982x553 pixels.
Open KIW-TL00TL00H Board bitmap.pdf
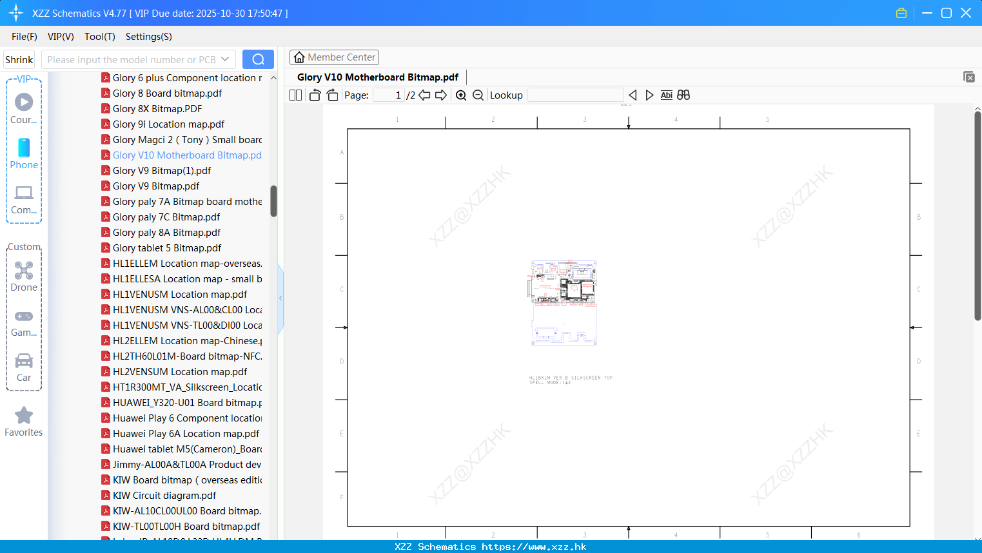point(181,527)
